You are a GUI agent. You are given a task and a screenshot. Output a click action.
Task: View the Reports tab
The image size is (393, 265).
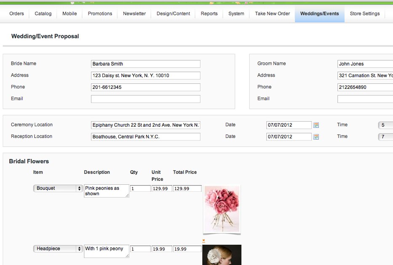tap(209, 13)
